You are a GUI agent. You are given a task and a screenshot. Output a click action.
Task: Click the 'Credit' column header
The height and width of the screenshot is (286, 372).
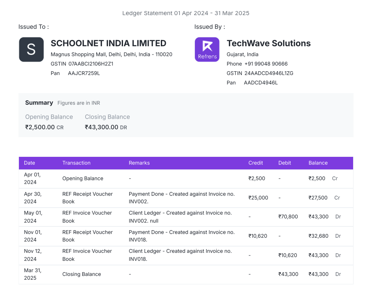[x=256, y=163]
